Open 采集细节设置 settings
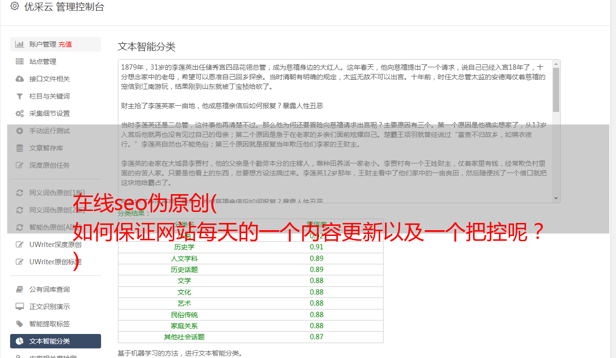 coord(55,113)
